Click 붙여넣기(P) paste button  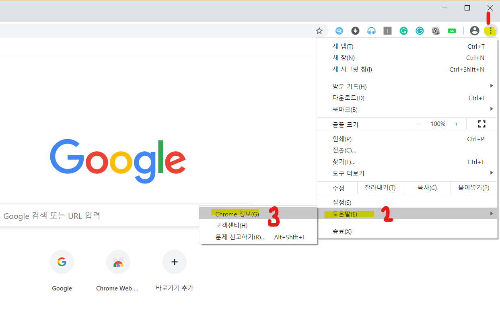474,187
